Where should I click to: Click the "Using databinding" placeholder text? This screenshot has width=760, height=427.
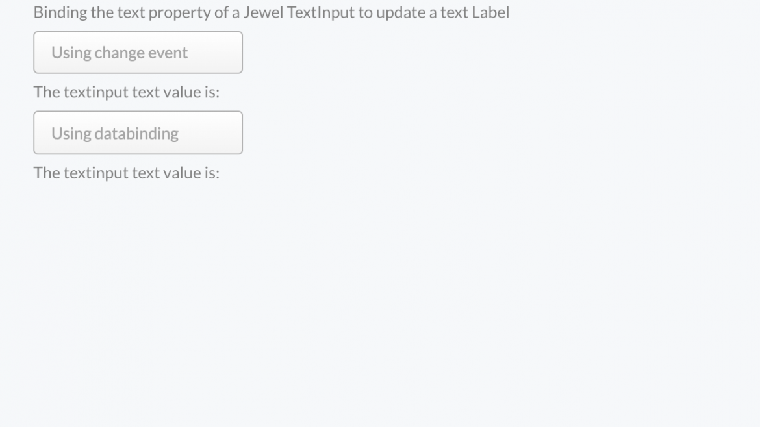pyautogui.click(x=115, y=133)
